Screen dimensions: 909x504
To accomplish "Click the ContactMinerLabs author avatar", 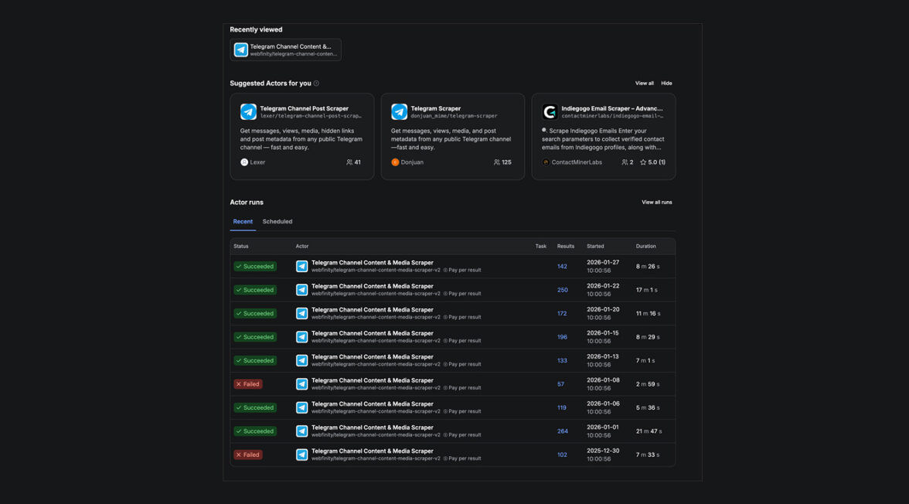I will point(546,162).
